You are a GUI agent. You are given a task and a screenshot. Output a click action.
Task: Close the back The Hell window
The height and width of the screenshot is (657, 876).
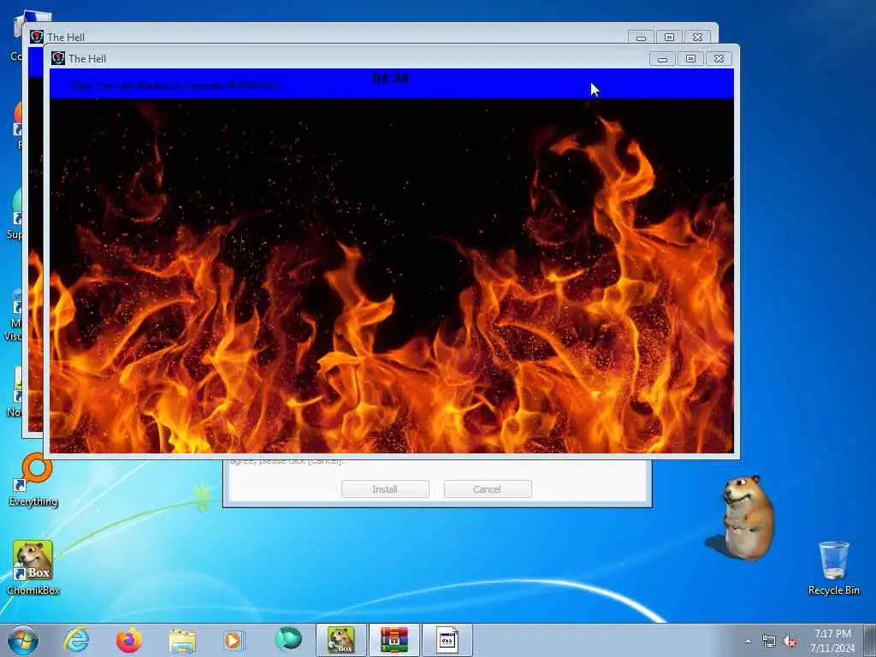[x=698, y=38]
